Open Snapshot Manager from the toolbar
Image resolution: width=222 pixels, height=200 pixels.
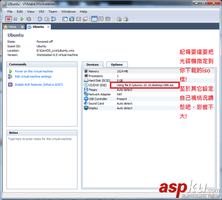tap(54, 19)
